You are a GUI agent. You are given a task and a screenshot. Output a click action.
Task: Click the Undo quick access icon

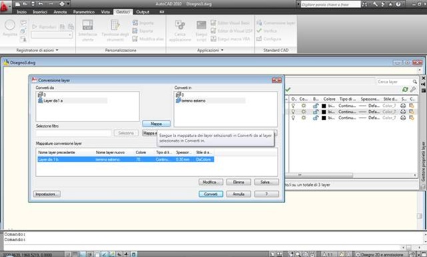(x=41, y=4)
